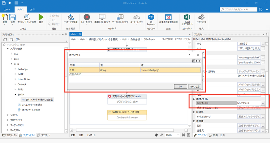
Task: Click Remove Unused Variables icon
Action: pos(168,17)
